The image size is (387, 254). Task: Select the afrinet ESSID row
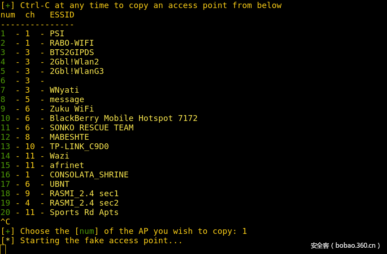(x=67, y=165)
